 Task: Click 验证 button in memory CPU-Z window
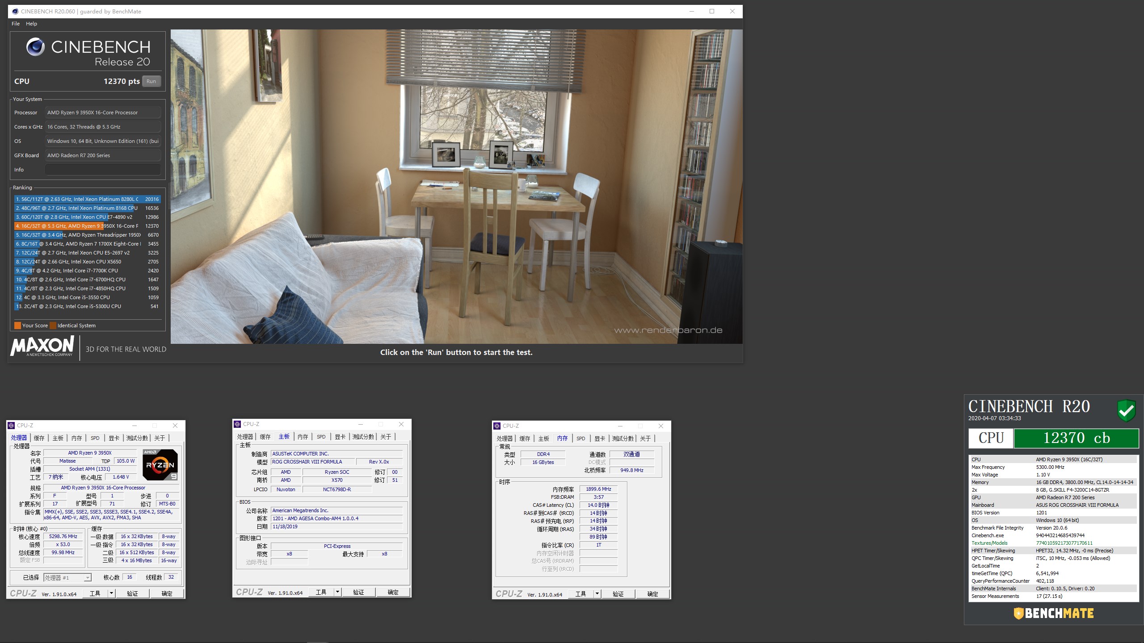click(x=618, y=594)
